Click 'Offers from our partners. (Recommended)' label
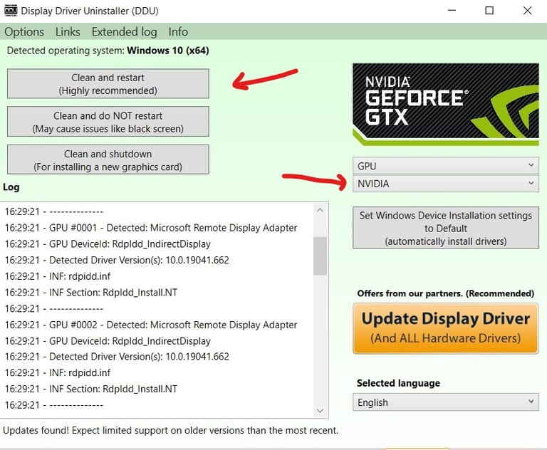This screenshot has height=450, width=547. pyautogui.click(x=445, y=293)
